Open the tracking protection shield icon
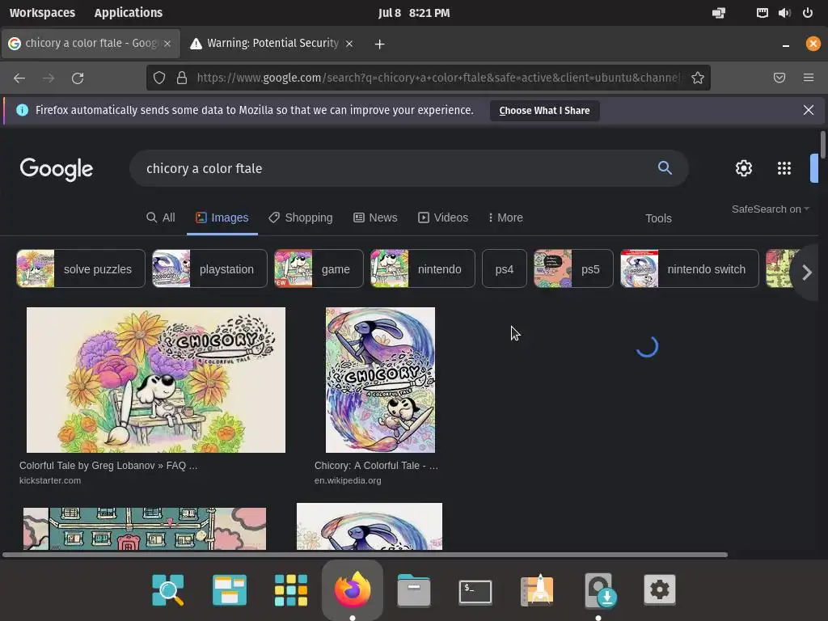Viewport: 828px width, 621px height. (x=159, y=78)
